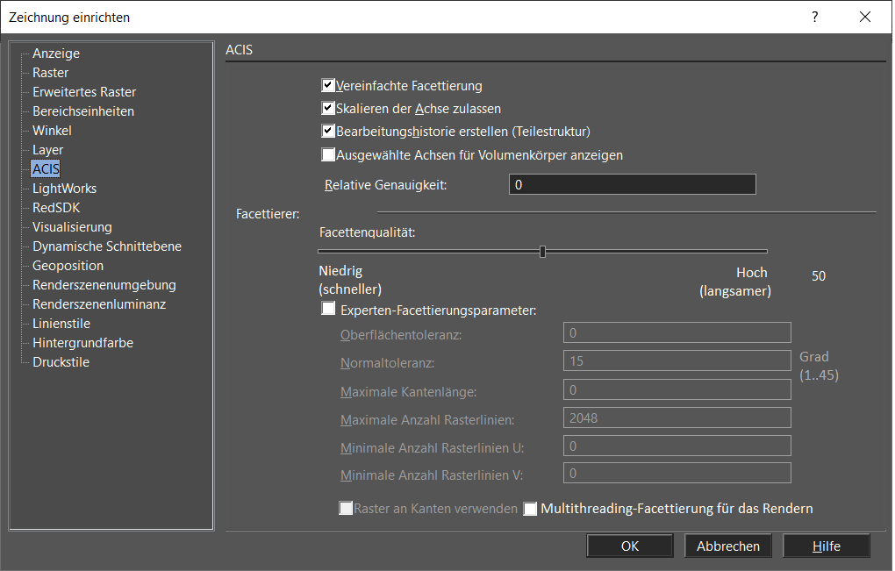
Task: Click the Oberflächentoleranz field
Action: coord(677,332)
